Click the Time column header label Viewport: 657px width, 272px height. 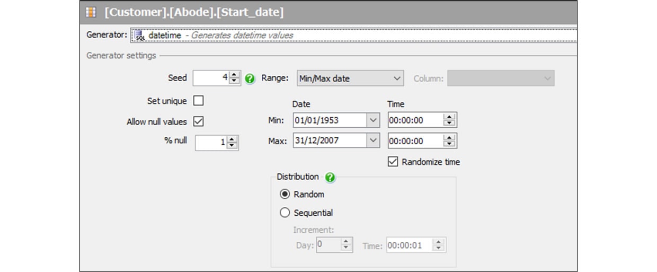[396, 104]
